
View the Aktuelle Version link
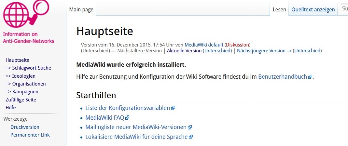click(184, 50)
